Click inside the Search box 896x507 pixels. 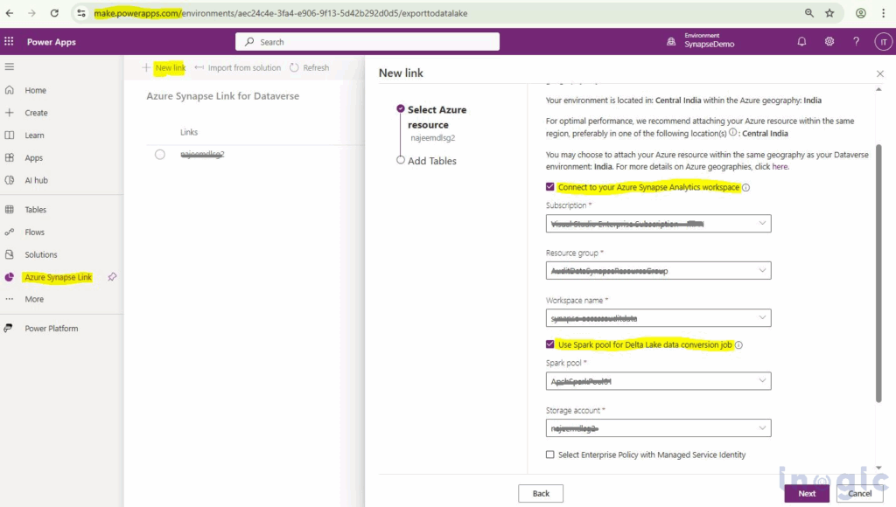[366, 41]
